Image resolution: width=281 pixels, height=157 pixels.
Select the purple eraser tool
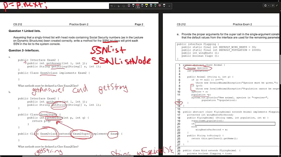[129, 6]
